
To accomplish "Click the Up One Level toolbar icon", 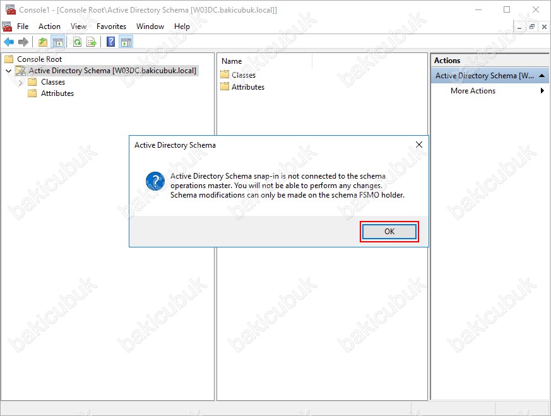I will tap(43, 42).
